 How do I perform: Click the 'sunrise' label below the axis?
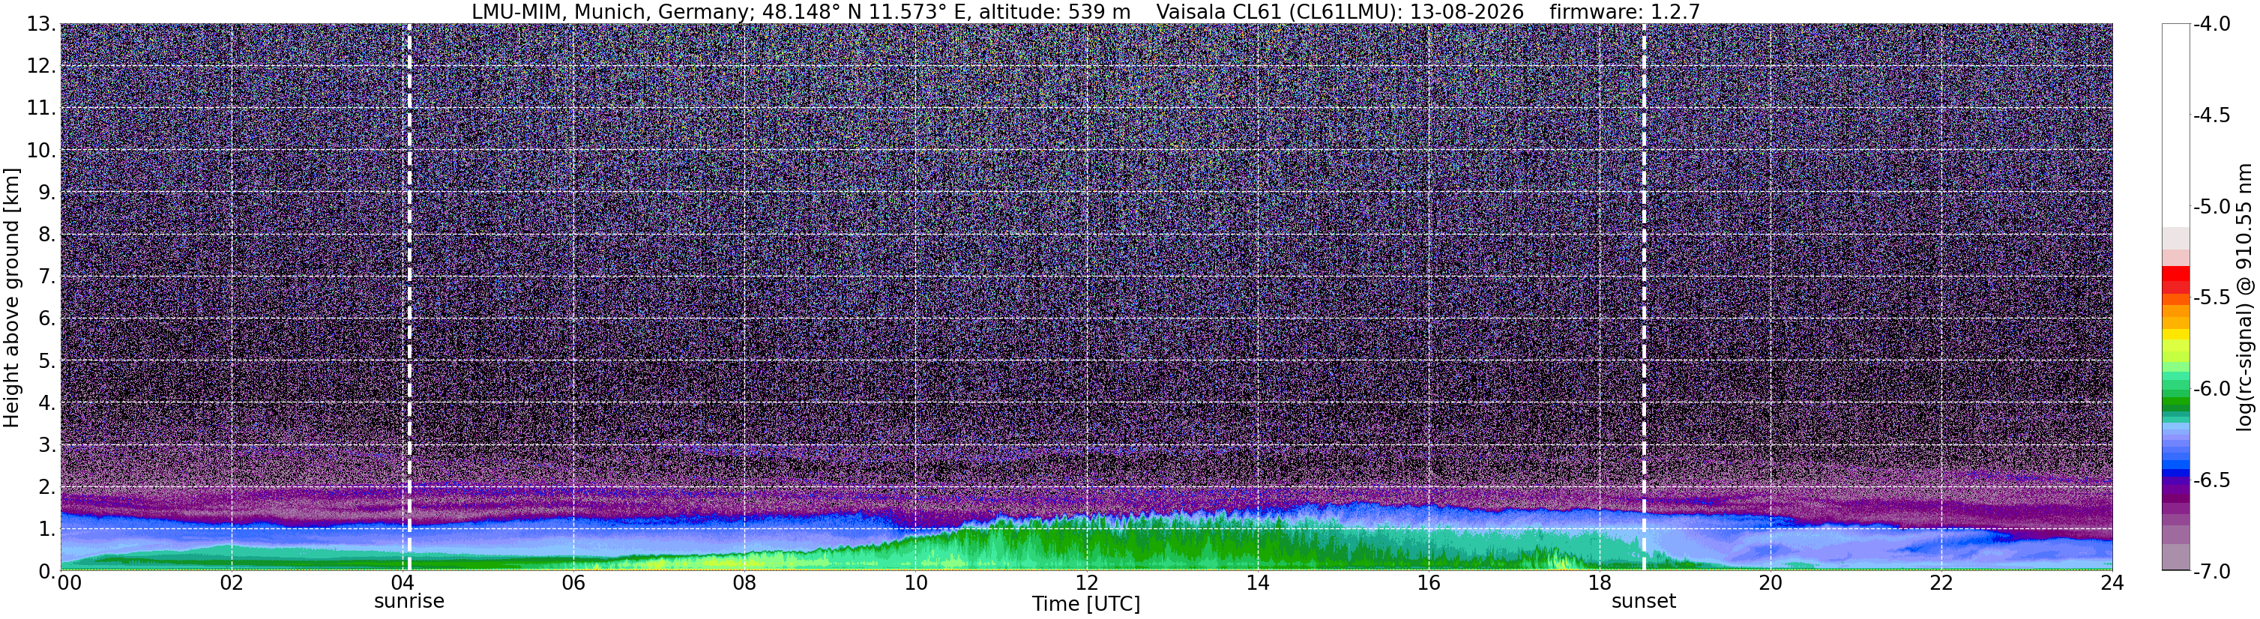click(409, 602)
